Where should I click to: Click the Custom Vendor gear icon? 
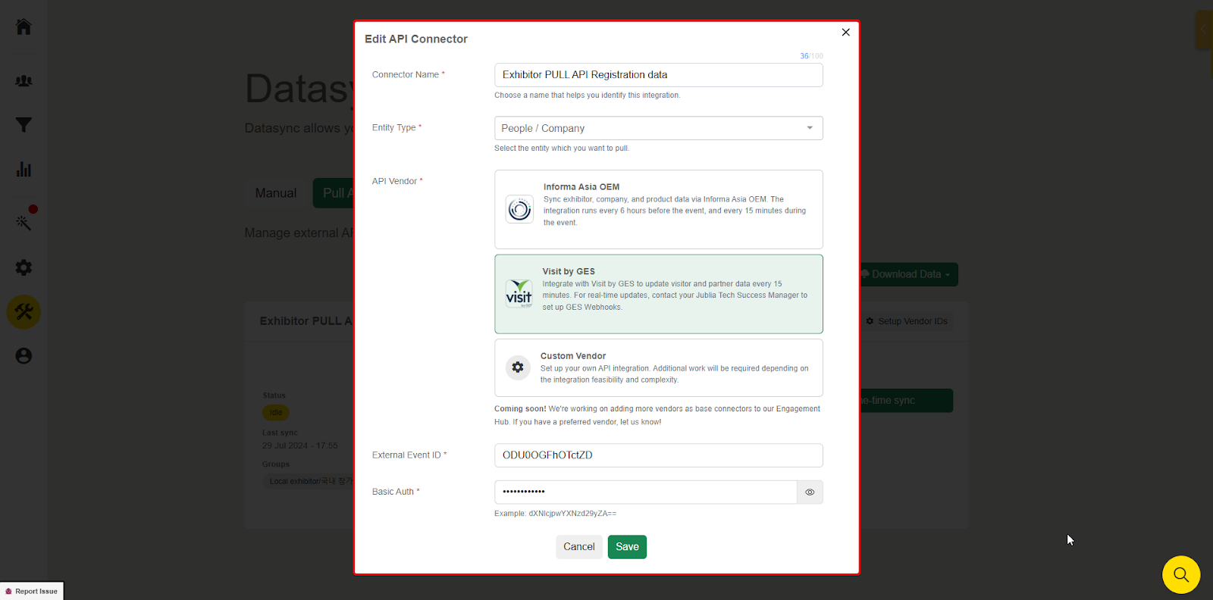[518, 367]
